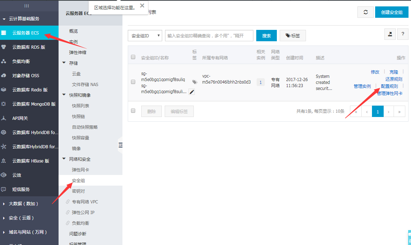Click the refresh icon button
This screenshot has width=411, height=245.
click(x=366, y=12)
